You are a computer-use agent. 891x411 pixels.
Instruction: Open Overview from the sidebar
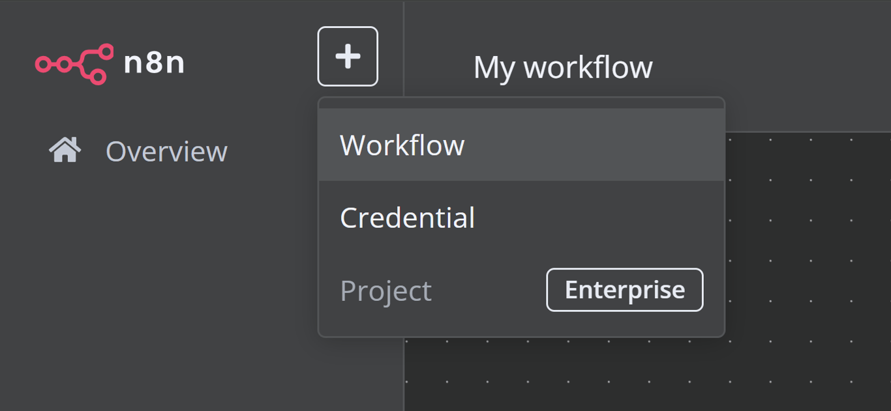[x=166, y=150]
